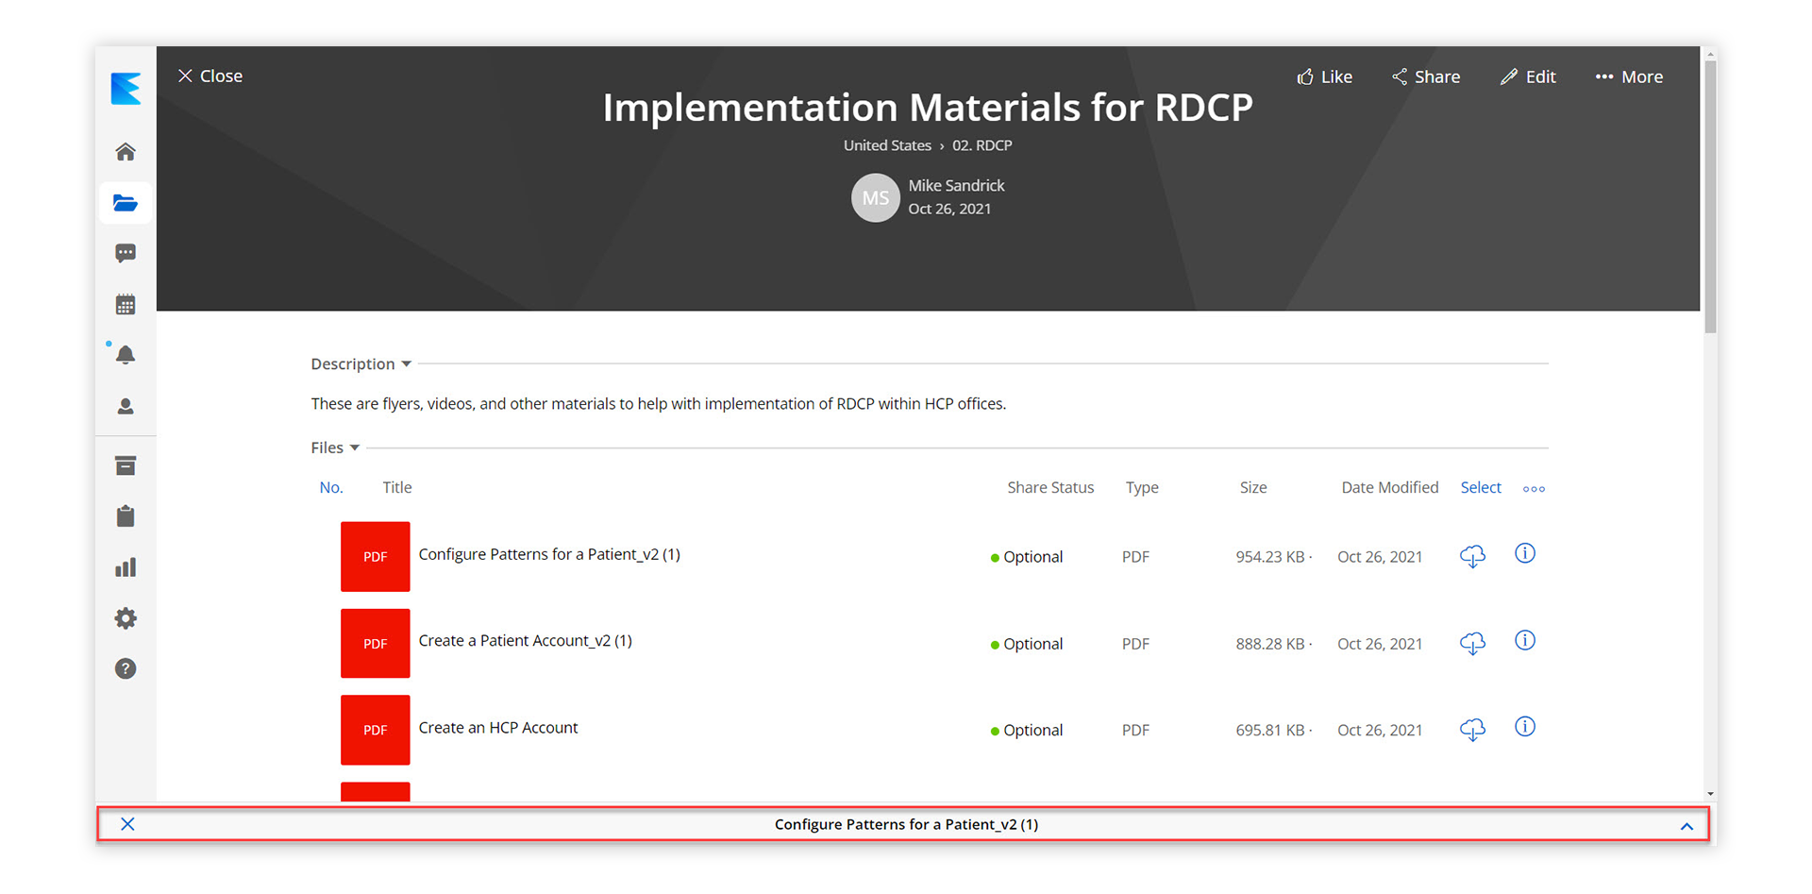
Task: Sort files by No. column
Action: [x=330, y=487]
